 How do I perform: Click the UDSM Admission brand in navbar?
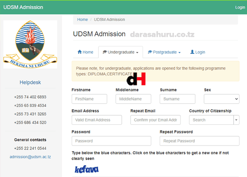[23, 7]
